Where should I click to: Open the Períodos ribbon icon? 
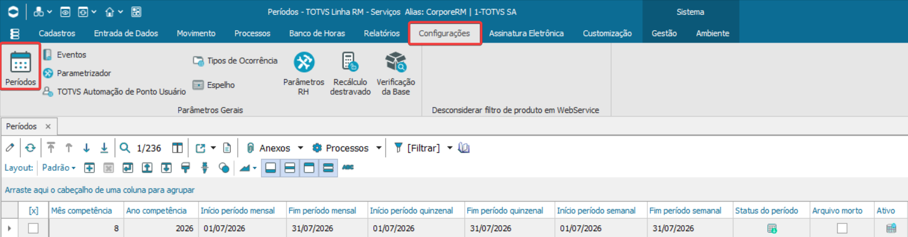(21, 68)
